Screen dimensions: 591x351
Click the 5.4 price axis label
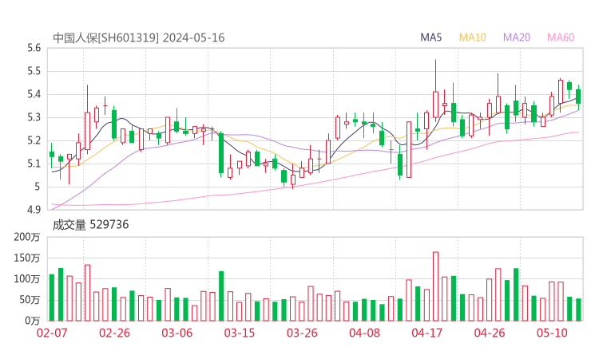[x=34, y=94]
